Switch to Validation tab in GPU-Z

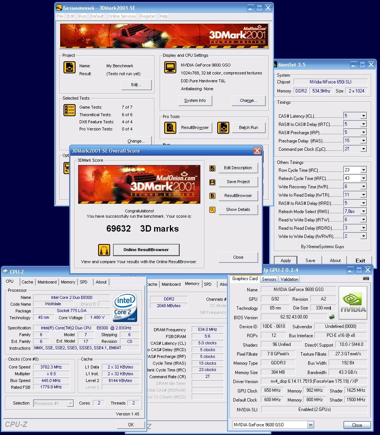[289, 279]
